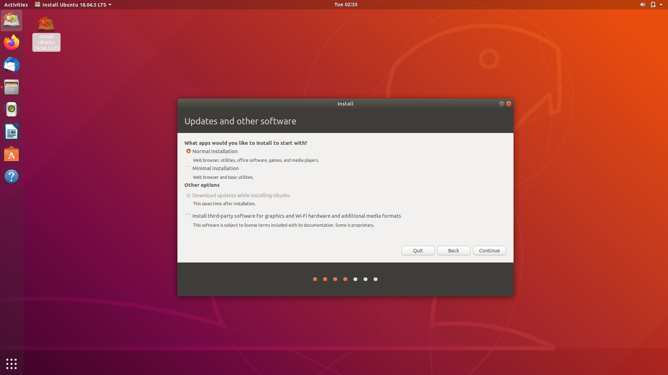The height and width of the screenshot is (375, 668).
Task: Open the clock calendar in top bar
Action: click(345, 5)
